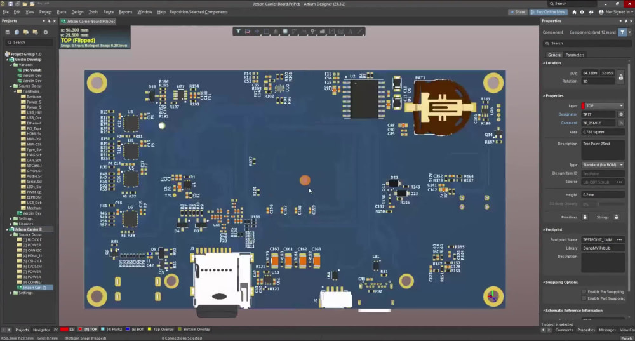Select the place polygon pour icon
This screenshot has width=635, height=341.
(x=323, y=31)
